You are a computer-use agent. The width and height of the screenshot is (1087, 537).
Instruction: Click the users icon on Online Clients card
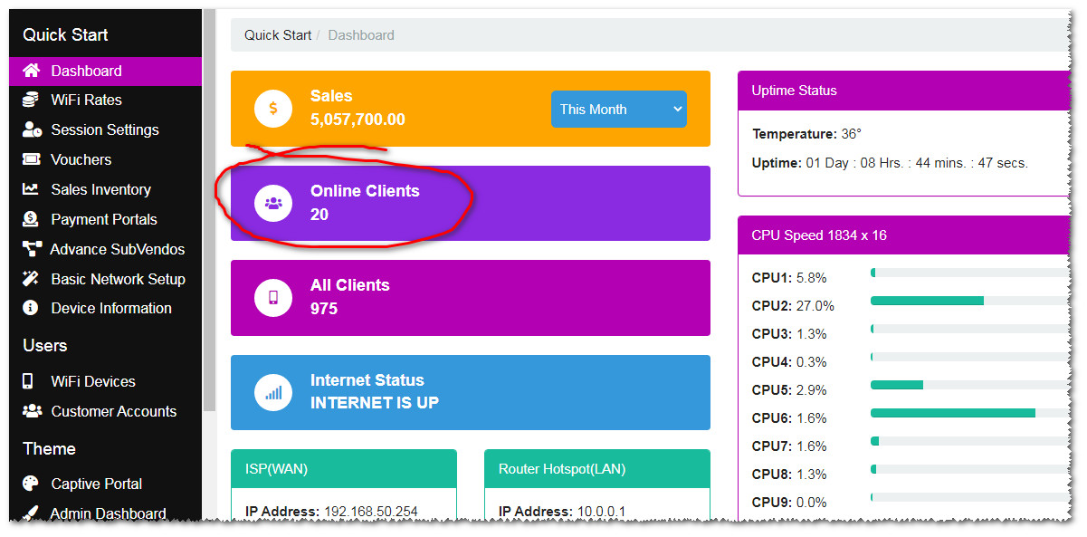272,202
